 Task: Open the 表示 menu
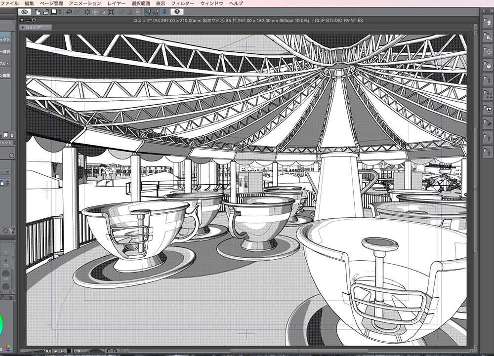161,3
